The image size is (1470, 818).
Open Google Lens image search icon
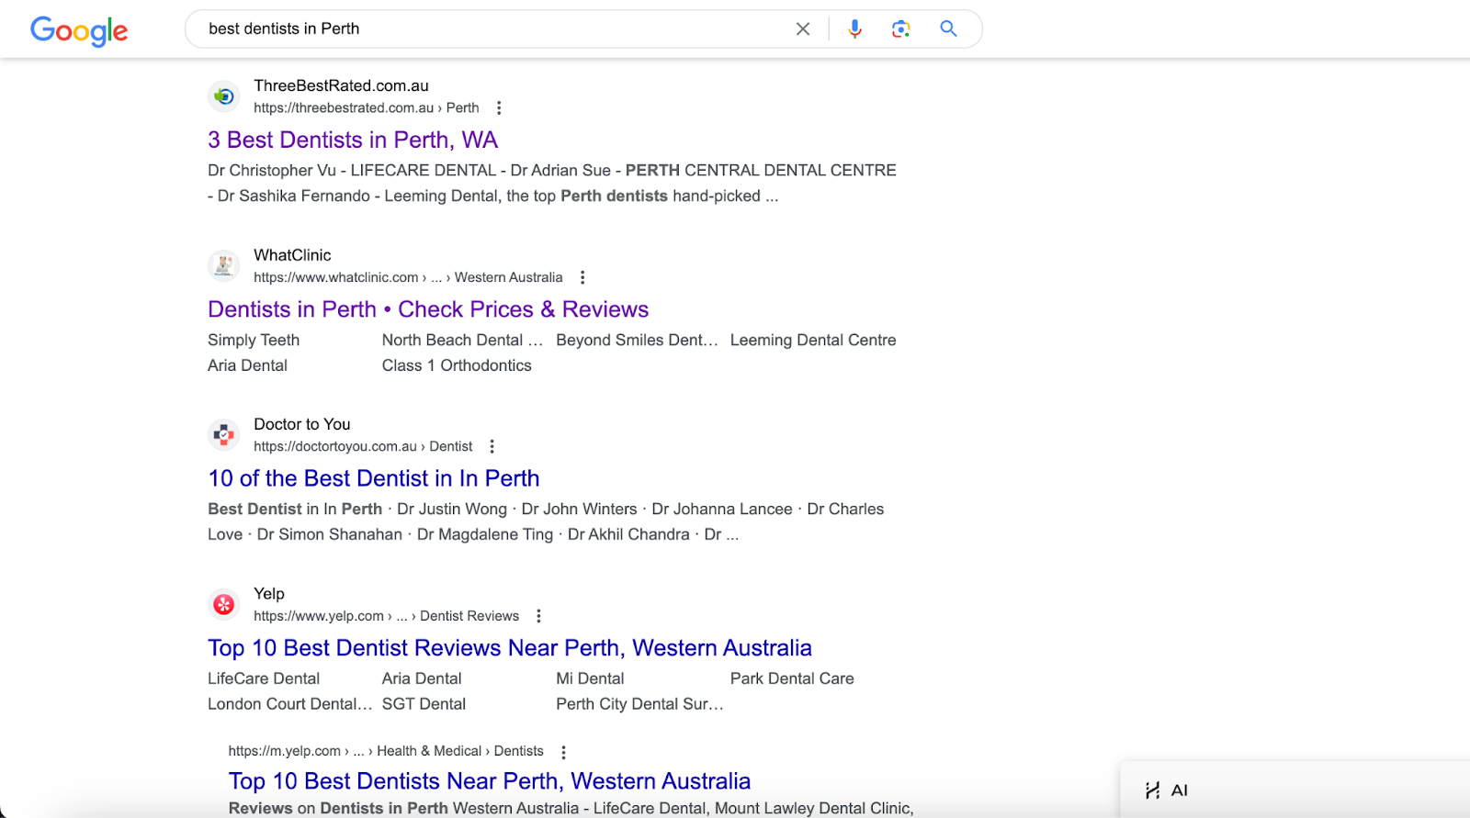(900, 28)
